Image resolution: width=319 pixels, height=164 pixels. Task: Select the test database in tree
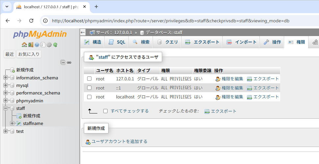(20, 131)
